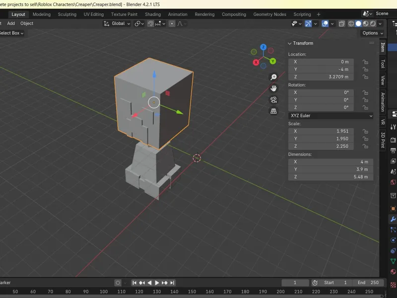Open Select Box tool dropdown
The image size is (397, 298).
pyautogui.click(x=11, y=33)
